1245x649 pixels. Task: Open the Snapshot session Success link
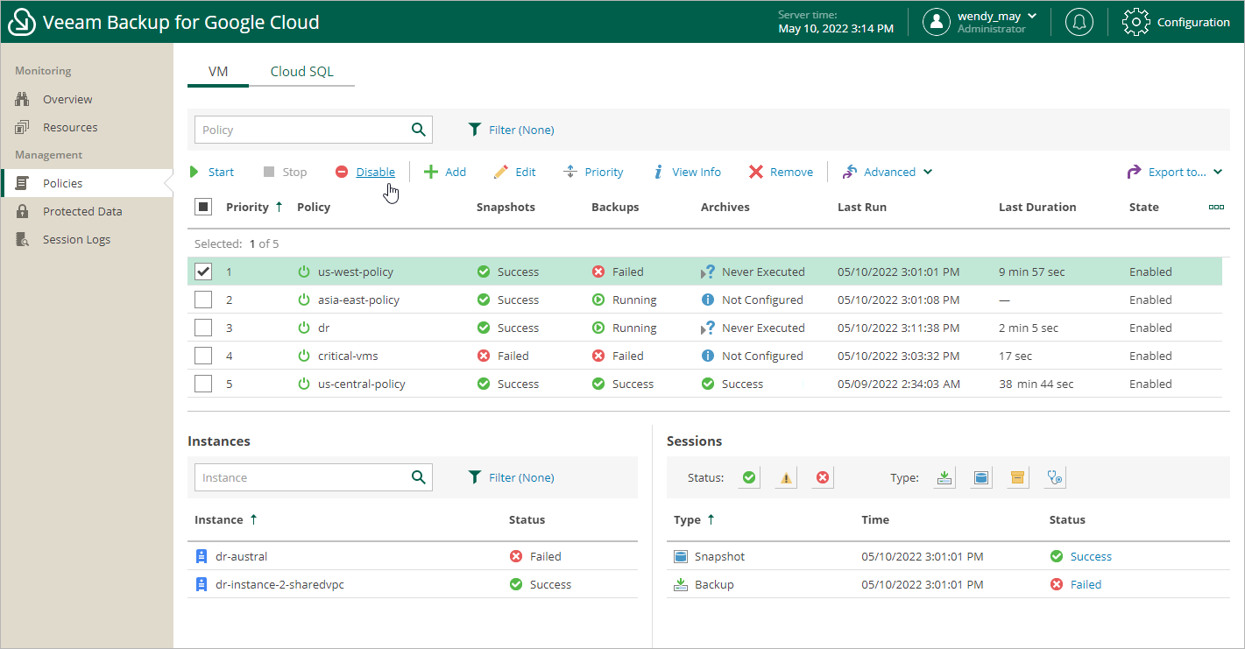1091,556
